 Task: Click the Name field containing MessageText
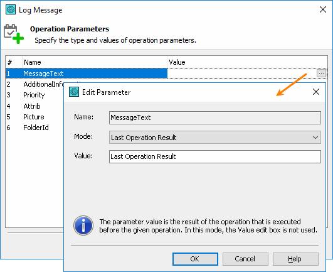[x=215, y=117]
